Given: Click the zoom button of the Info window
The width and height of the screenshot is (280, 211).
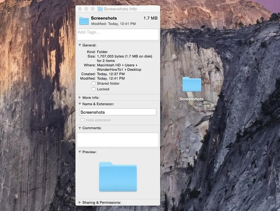Looking at the screenshot, I should tap(93, 9).
